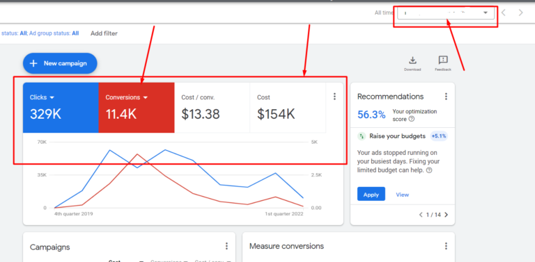
Task: Click the Download icon
Action: (412, 61)
